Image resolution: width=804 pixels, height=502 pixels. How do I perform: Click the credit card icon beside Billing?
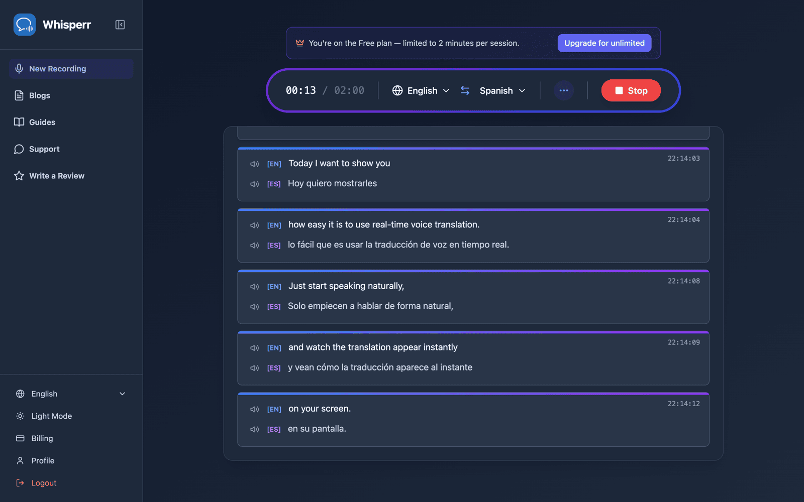20,438
